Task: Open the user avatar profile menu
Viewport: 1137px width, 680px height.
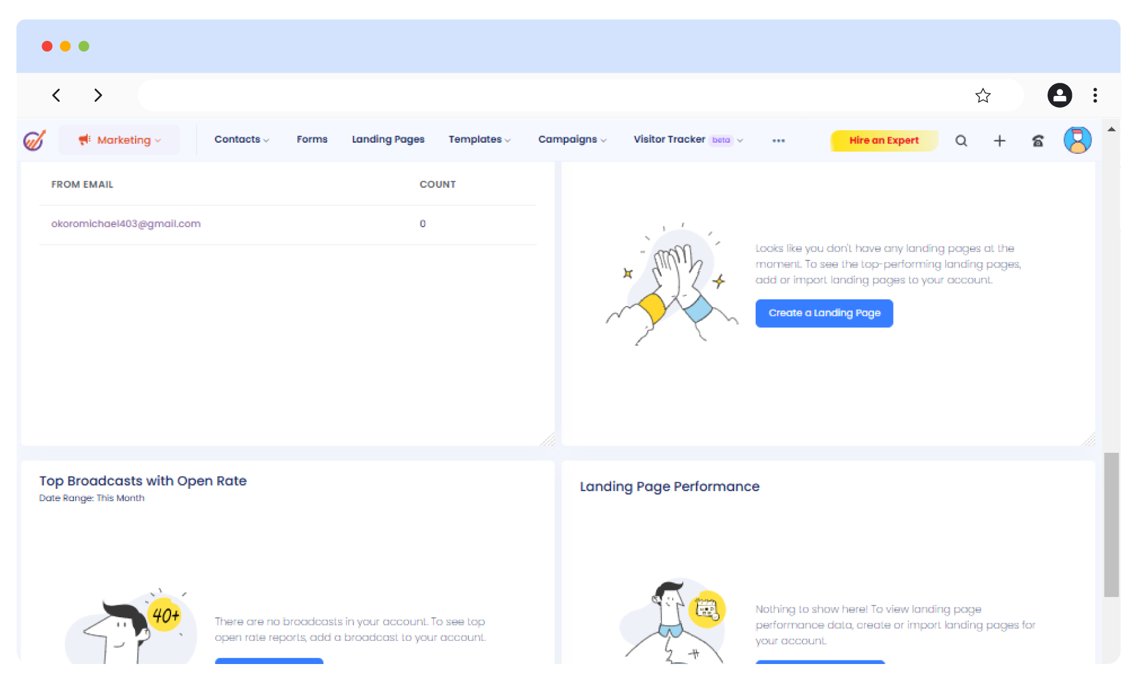Action: point(1077,140)
